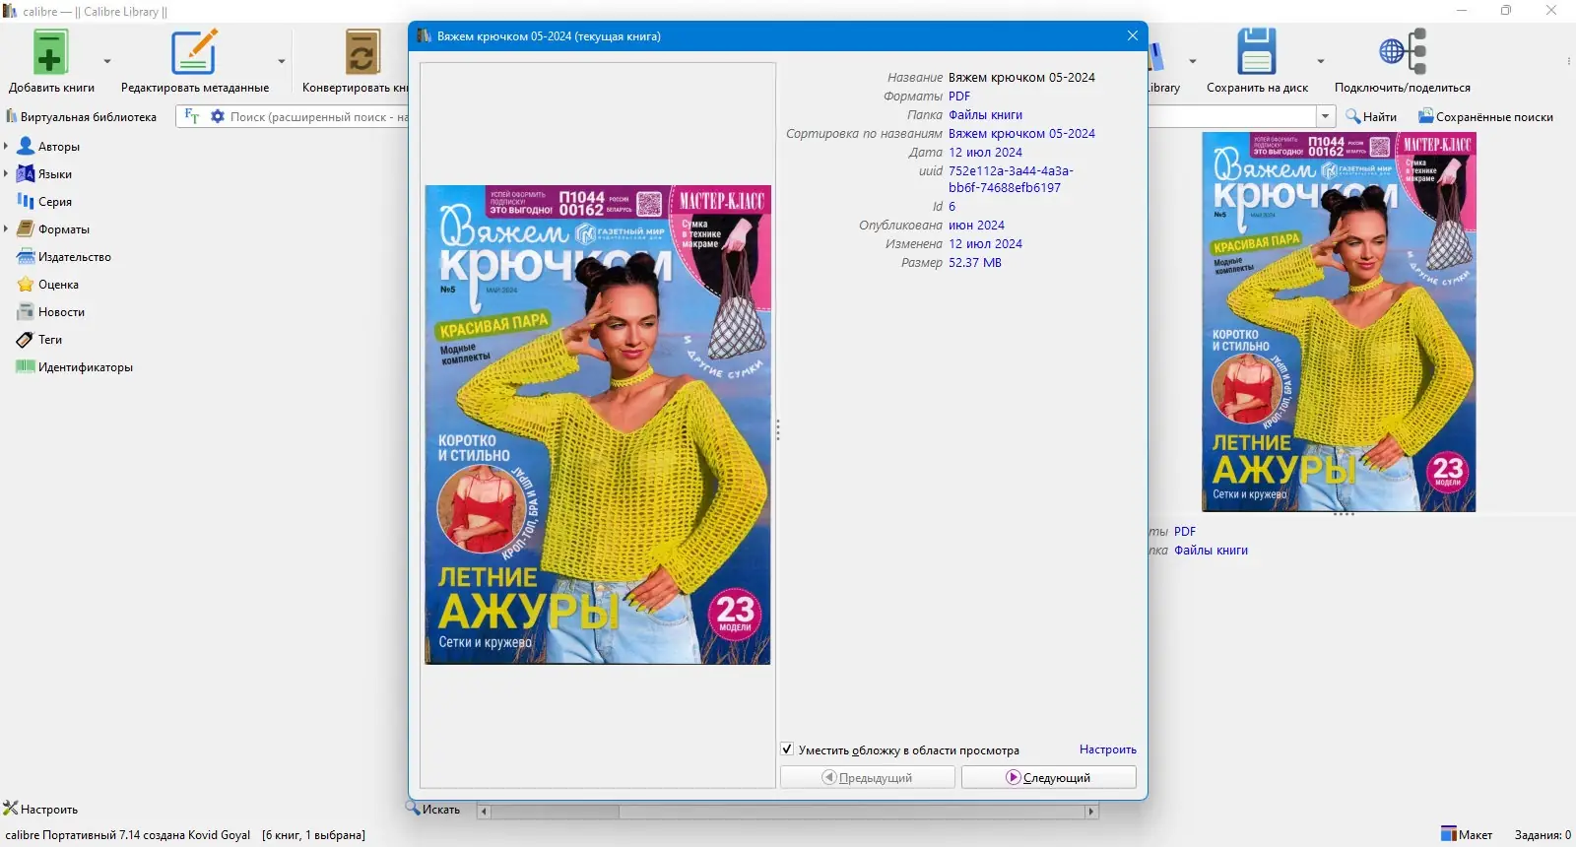Toggle fit cover within view checkbox

point(787,749)
